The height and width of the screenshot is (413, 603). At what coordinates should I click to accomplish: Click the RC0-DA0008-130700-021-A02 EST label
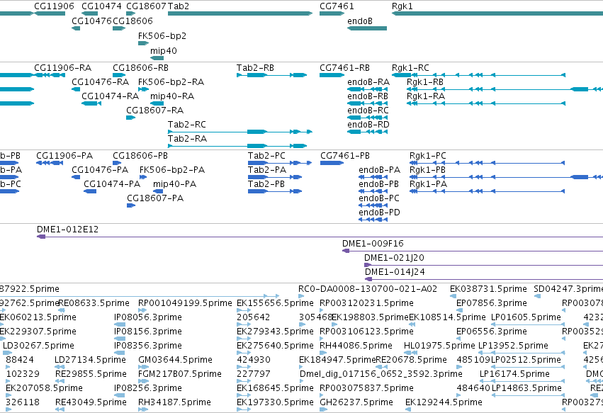click(x=368, y=290)
